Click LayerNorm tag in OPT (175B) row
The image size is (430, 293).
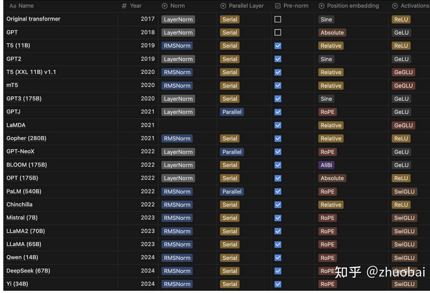tap(178, 178)
